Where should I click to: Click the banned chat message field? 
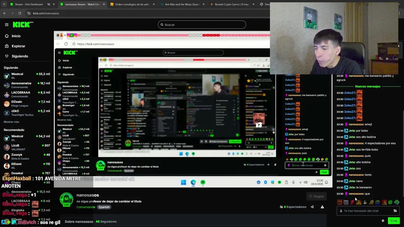pos(368,211)
